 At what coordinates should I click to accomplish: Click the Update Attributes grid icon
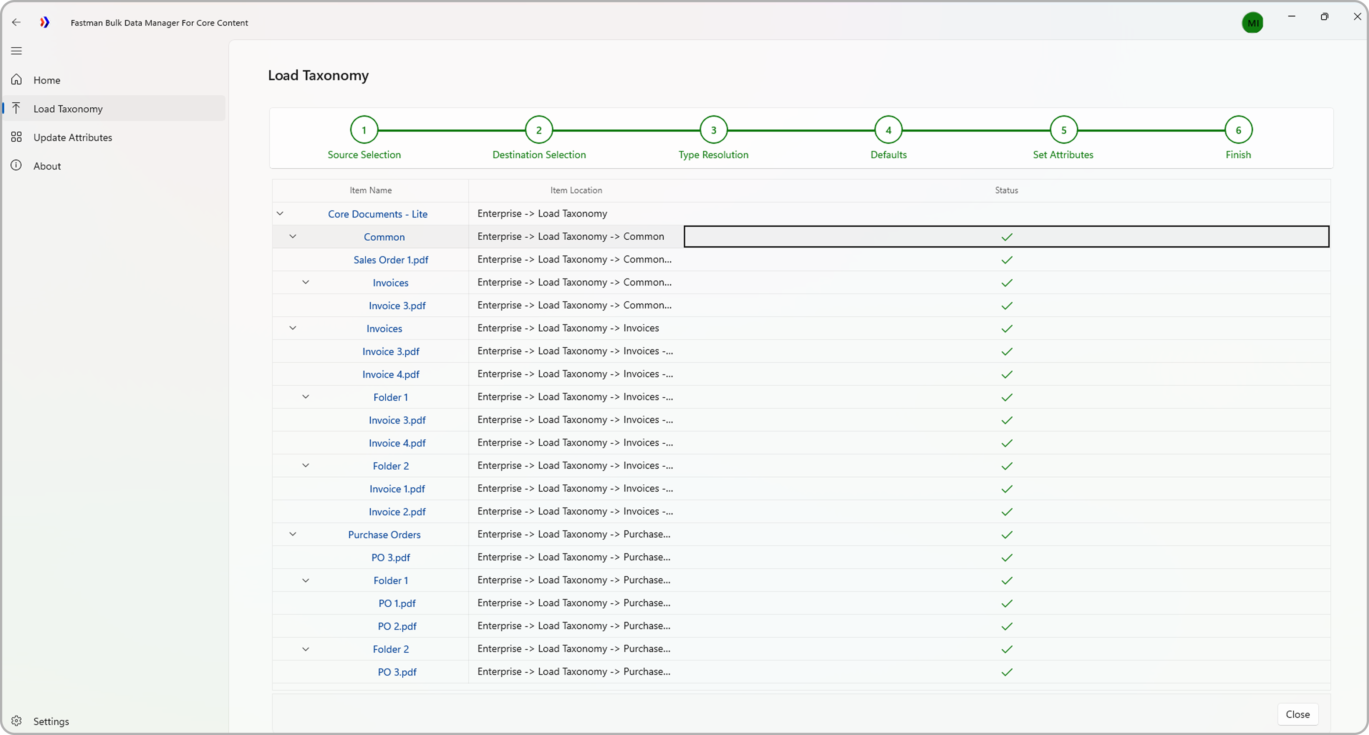click(17, 137)
